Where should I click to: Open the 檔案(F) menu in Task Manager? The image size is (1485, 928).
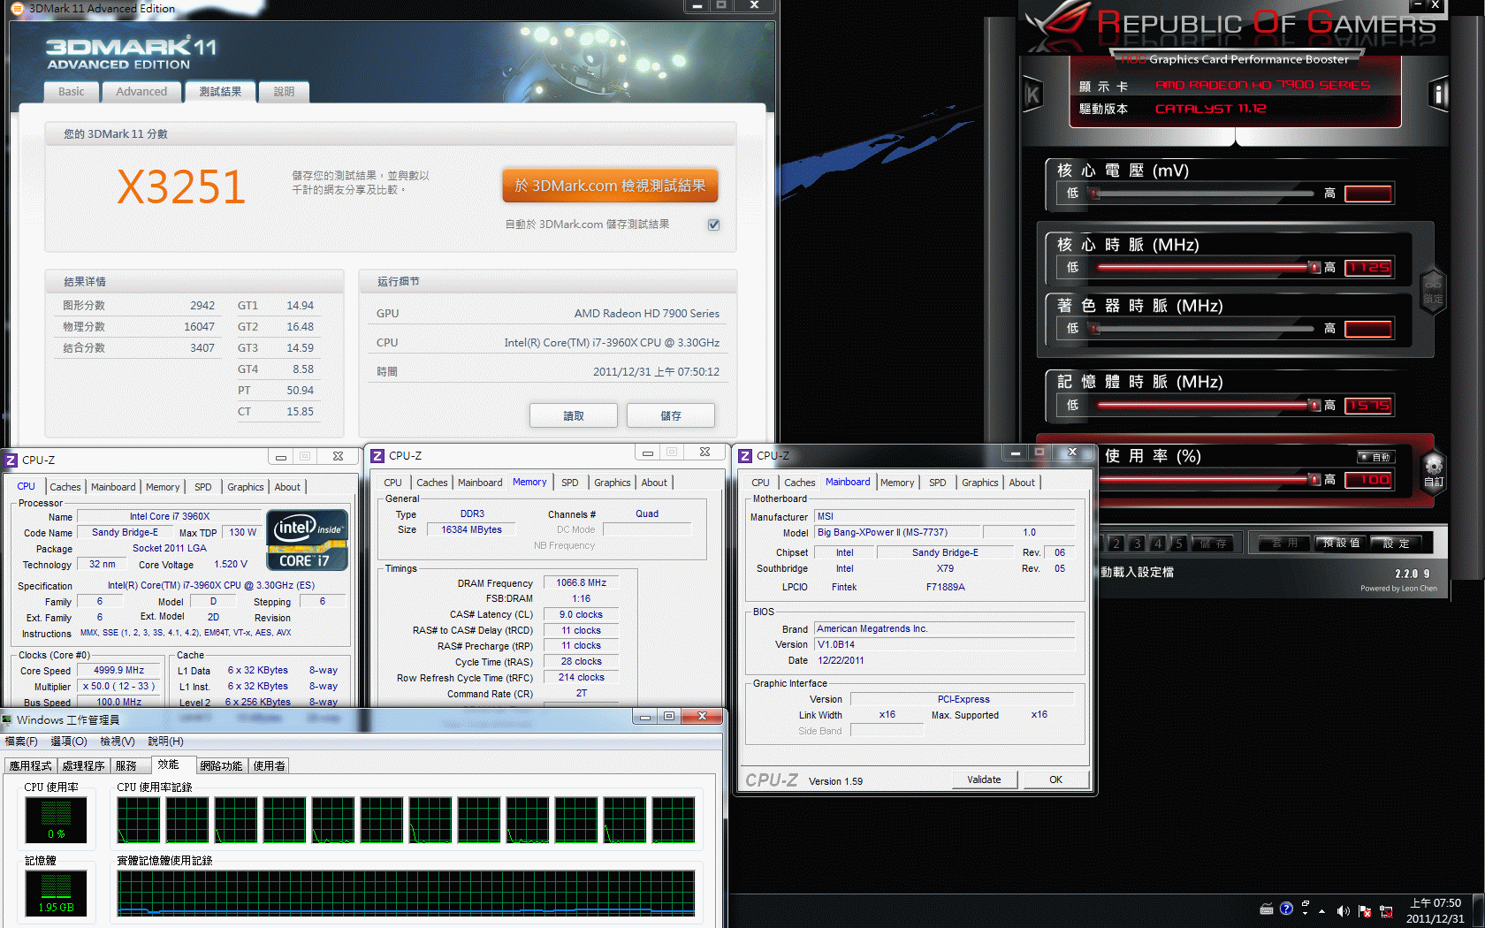pos(21,742)
